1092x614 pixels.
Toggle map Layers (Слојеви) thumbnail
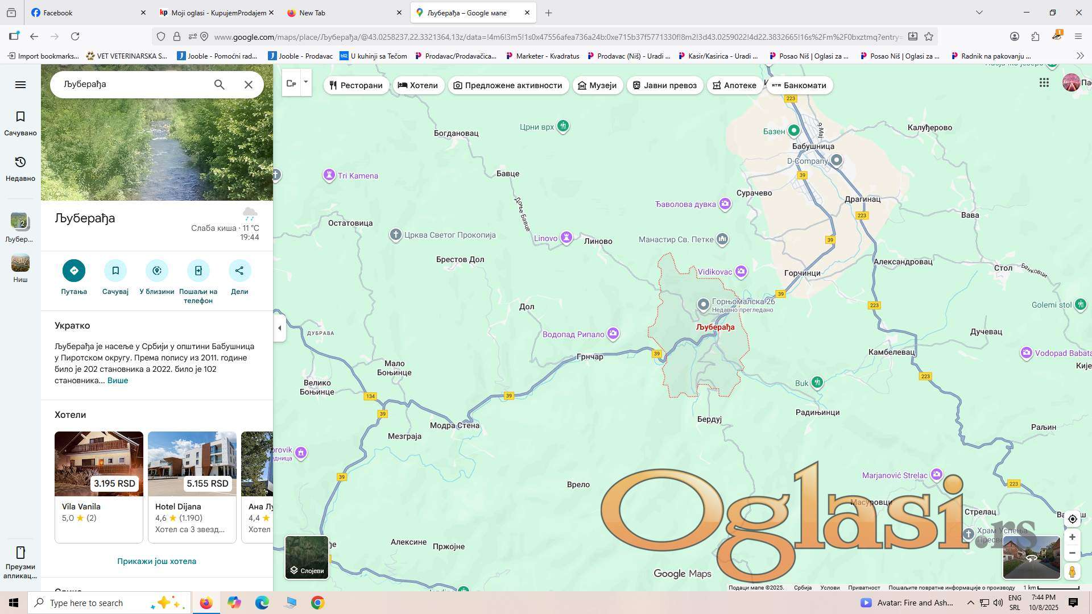pos(307,557)
